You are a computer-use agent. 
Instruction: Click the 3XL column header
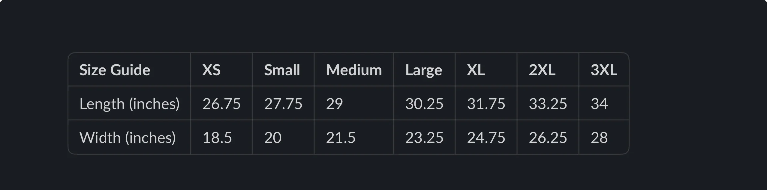pyautogui.click(x=604, y=70)
